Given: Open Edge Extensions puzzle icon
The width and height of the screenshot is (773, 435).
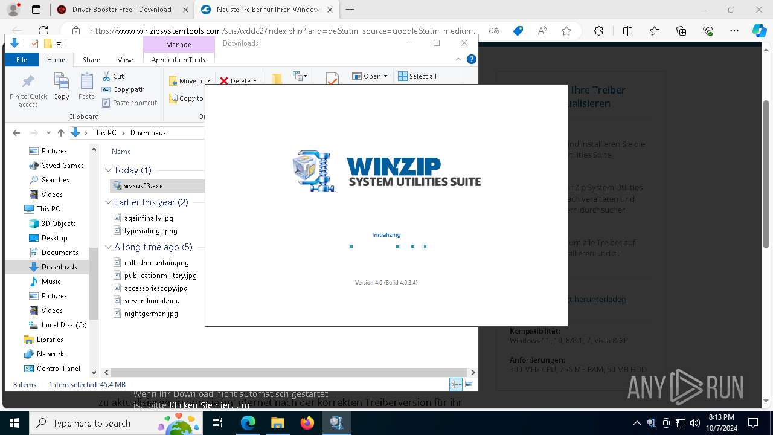Looking at the screenshot, I should tap(598, 31).
